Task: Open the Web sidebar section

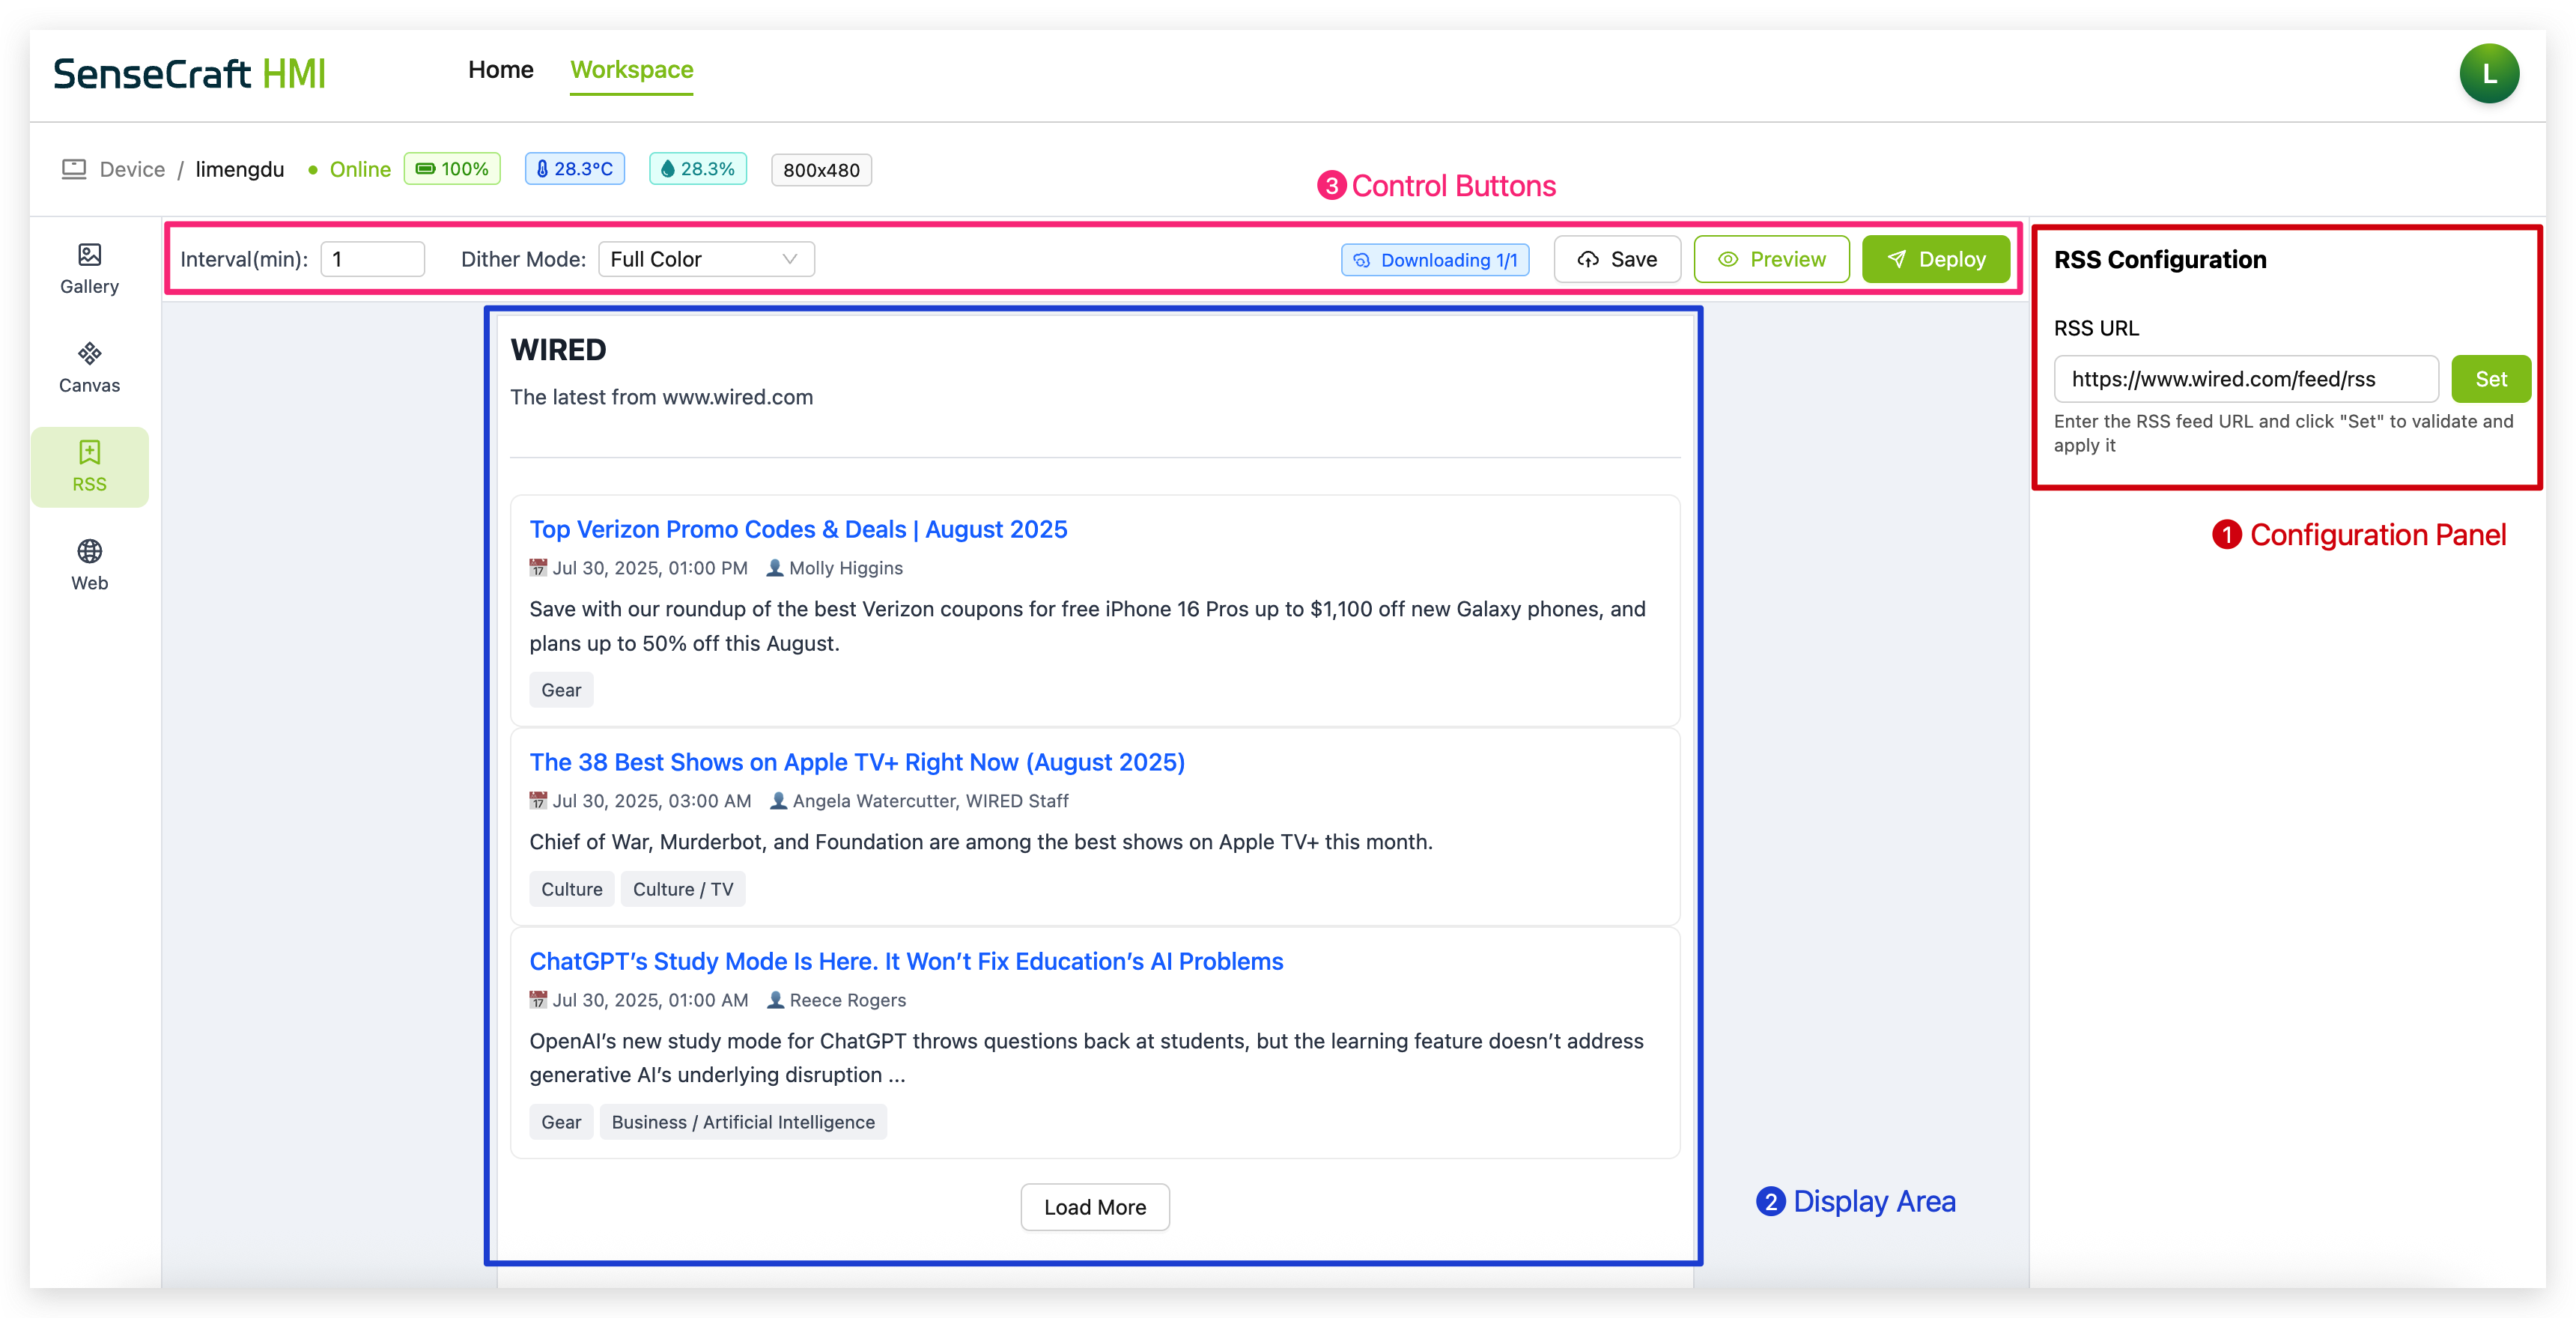Action: click(89, 566)
